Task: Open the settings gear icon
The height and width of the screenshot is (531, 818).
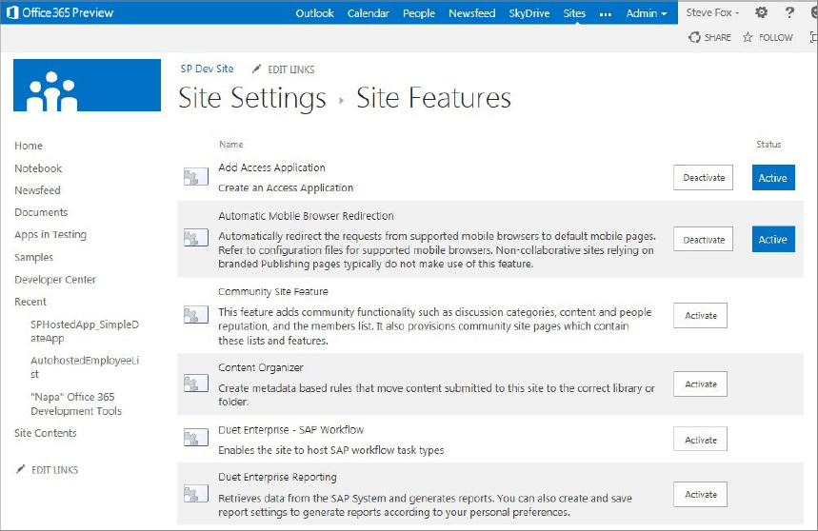Action: [x=761, y=12]
